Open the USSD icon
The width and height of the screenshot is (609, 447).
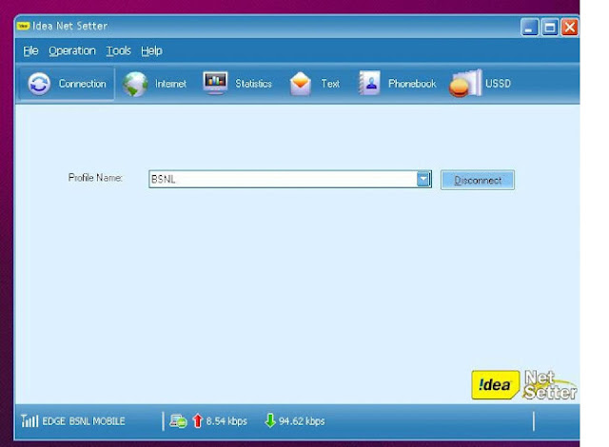pos(465,84)
